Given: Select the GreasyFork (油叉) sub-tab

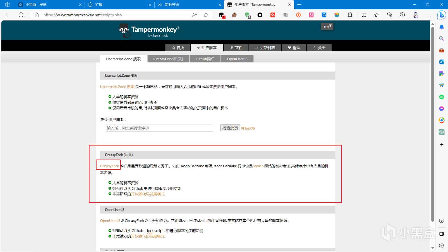Looking at the screenshot, I should tap(168, 59).
